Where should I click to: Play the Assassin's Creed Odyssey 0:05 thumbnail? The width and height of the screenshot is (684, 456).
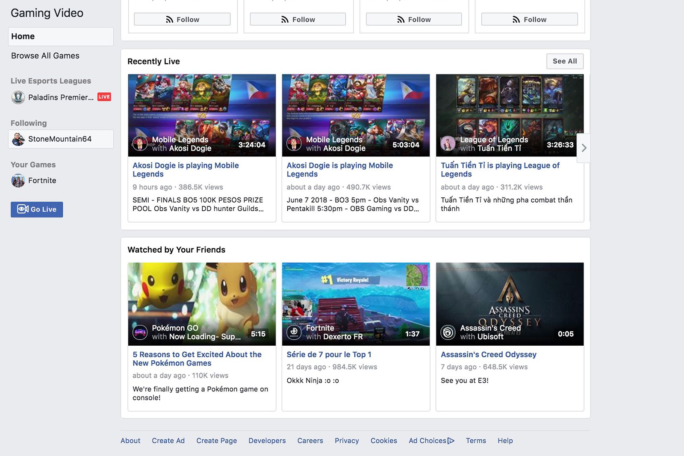[510, 304]
